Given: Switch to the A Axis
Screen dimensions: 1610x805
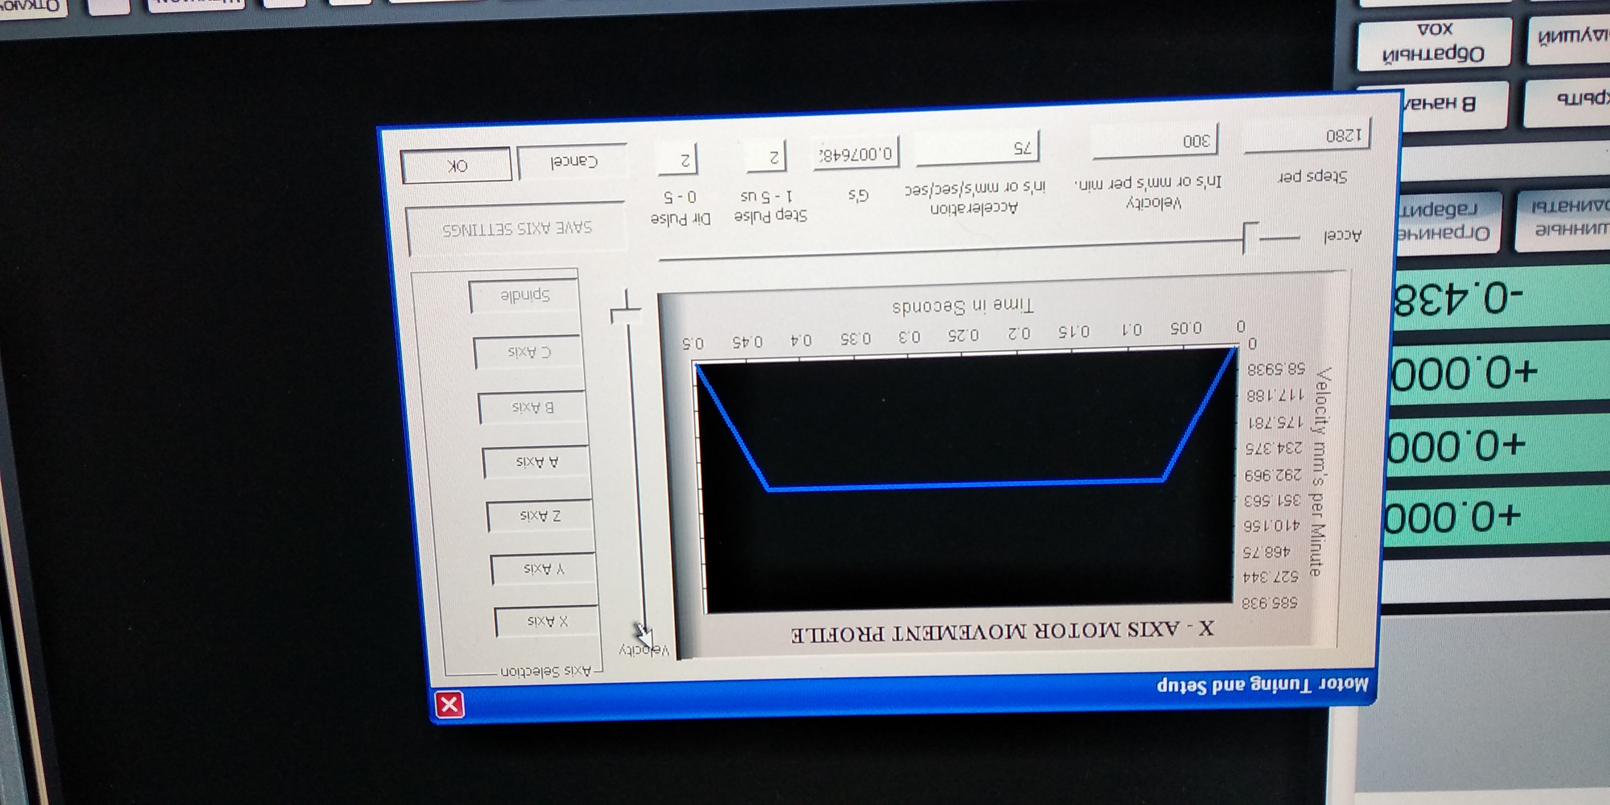Looking at the screenshot, I should coord(536,462).
